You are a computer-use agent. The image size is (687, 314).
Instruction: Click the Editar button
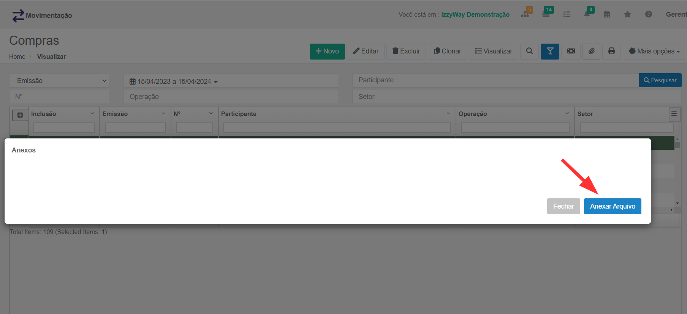click(x=366, y=51)
